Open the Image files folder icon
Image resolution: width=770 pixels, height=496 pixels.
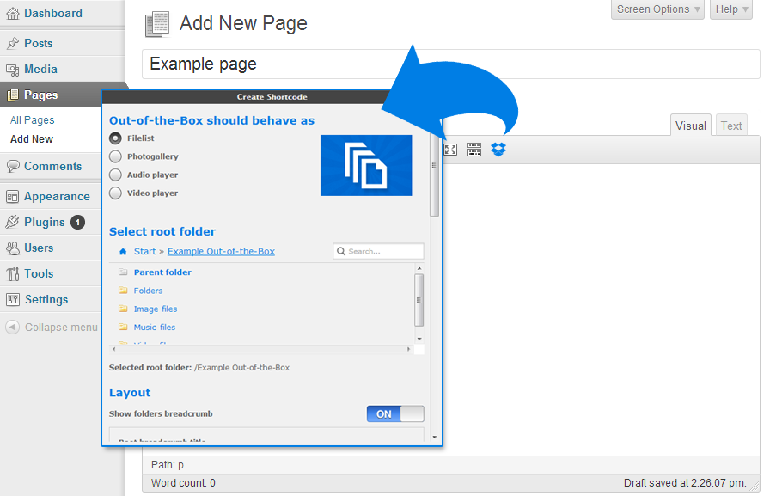pyautogui.click(x=123, y=309)
